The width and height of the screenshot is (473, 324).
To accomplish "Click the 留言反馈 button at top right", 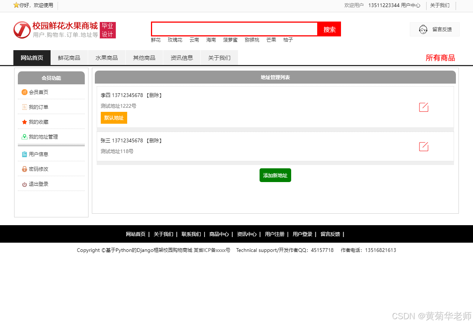I will (435, 29).
